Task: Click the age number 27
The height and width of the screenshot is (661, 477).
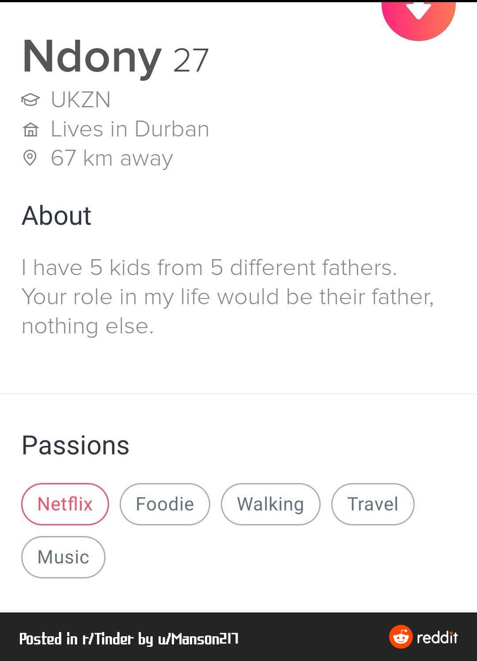Action: coord(191,60)
